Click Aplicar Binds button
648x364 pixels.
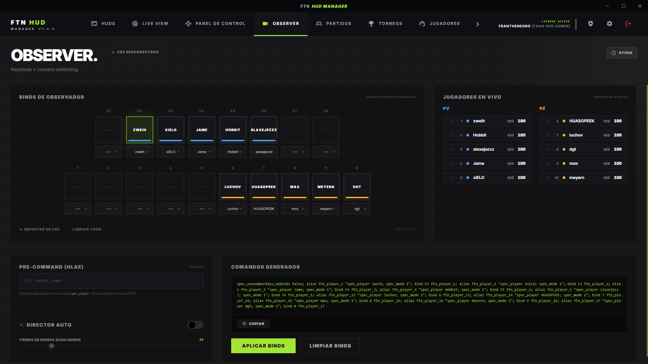[x=263, y=346]
